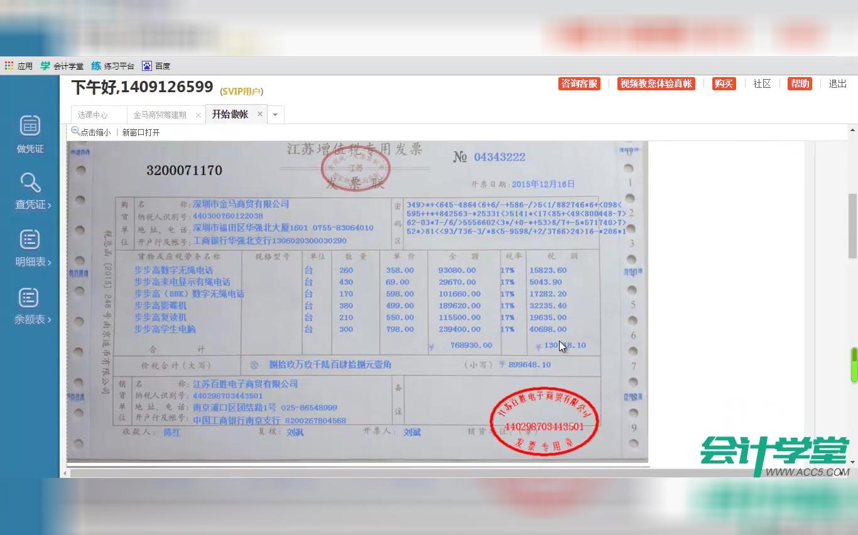The width and height of the screenshot is (858, 535).
Task: Click the green side slider handle
Action: click(x=854, y=364)
